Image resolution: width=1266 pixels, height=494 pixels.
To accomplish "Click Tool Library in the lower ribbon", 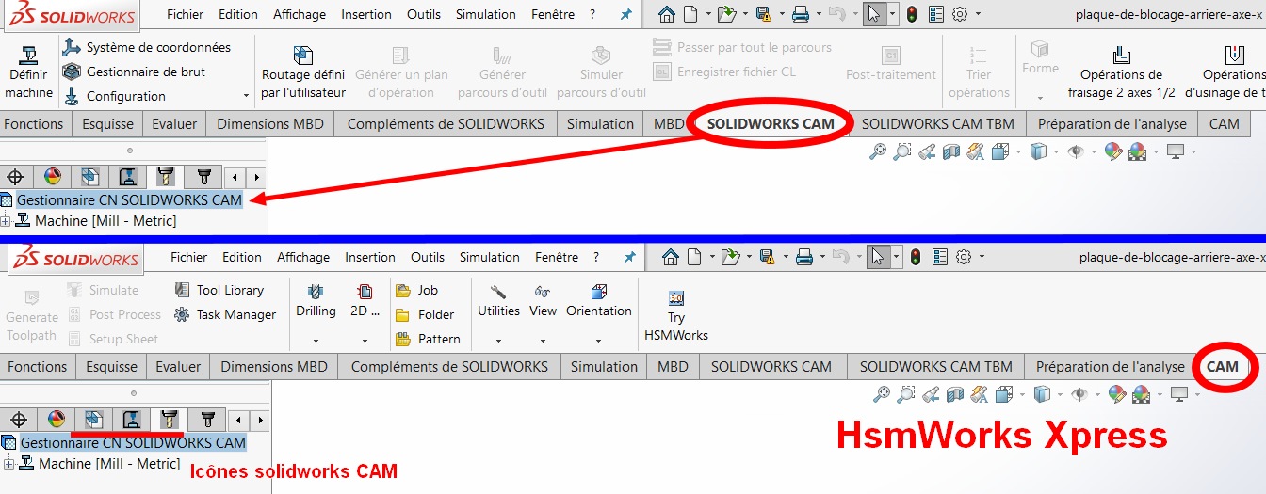I will click(219, 290).
